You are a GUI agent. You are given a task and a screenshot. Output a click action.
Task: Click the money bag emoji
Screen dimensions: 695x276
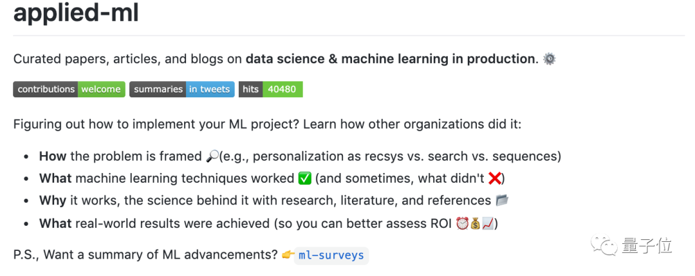click(475, 223)
